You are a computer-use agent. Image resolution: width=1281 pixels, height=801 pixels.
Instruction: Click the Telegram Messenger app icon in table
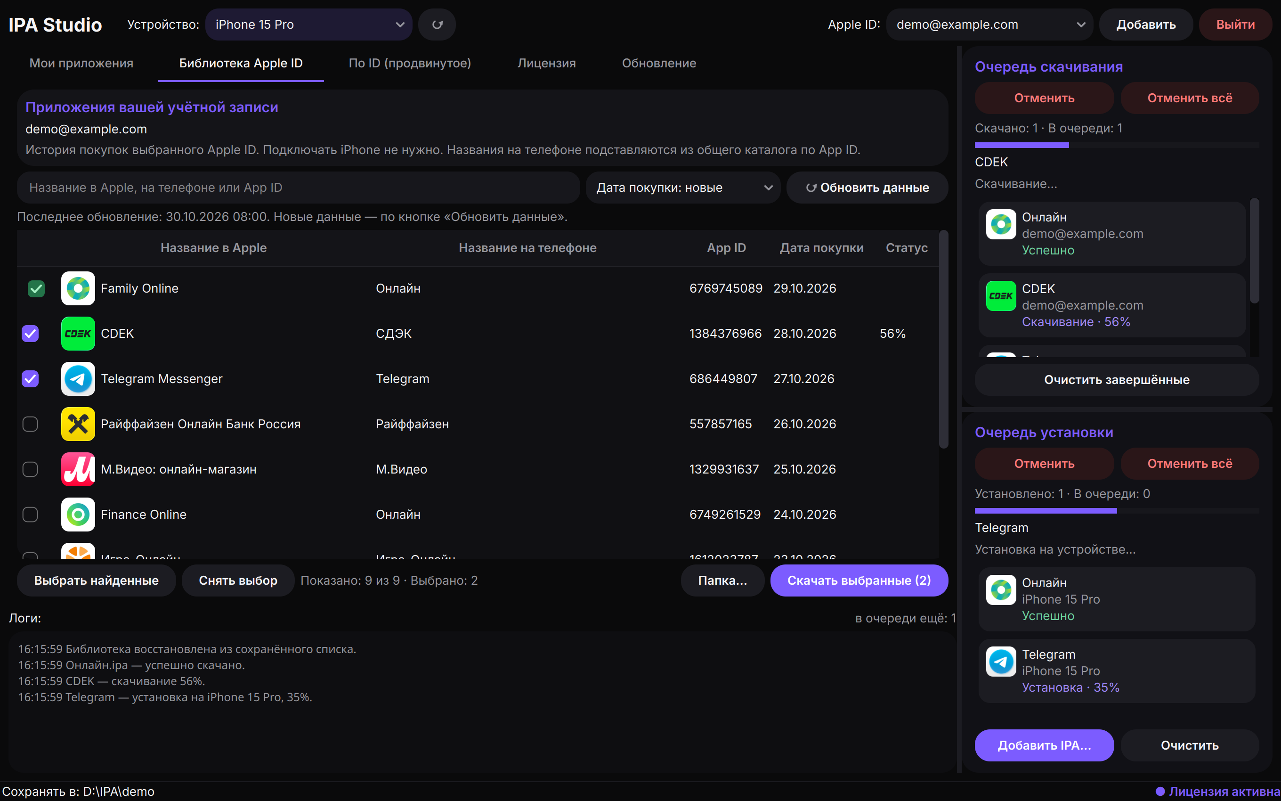(78, 379)
